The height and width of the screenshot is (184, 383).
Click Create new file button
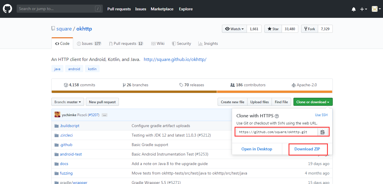tap(233, 102)
